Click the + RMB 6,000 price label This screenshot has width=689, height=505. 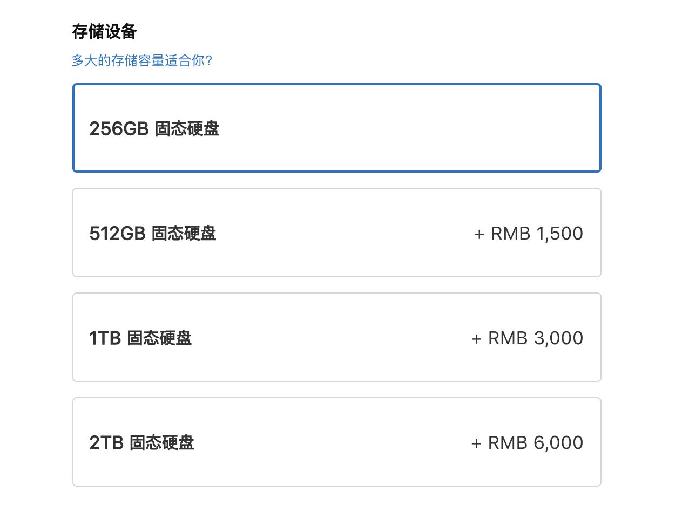(x=527, y=442)
